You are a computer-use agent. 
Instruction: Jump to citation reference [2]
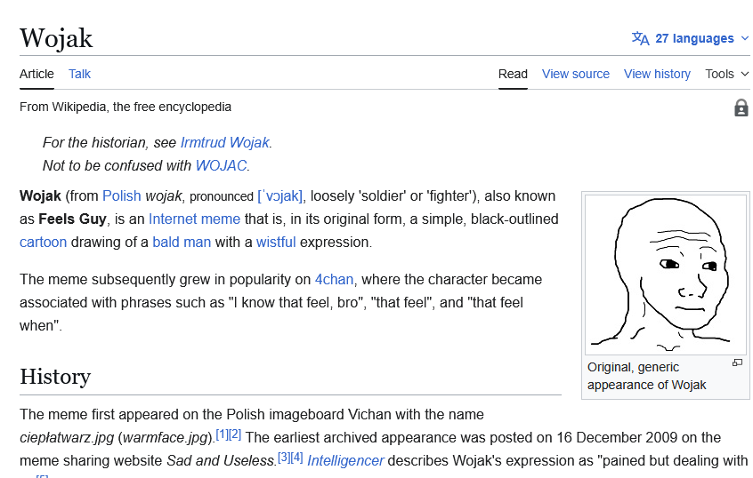pyautogui.click(x=235, y=434)
